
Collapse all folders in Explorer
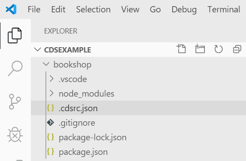(237, 49)
